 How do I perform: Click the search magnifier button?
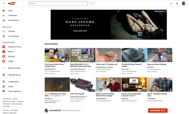click(91, 4)
